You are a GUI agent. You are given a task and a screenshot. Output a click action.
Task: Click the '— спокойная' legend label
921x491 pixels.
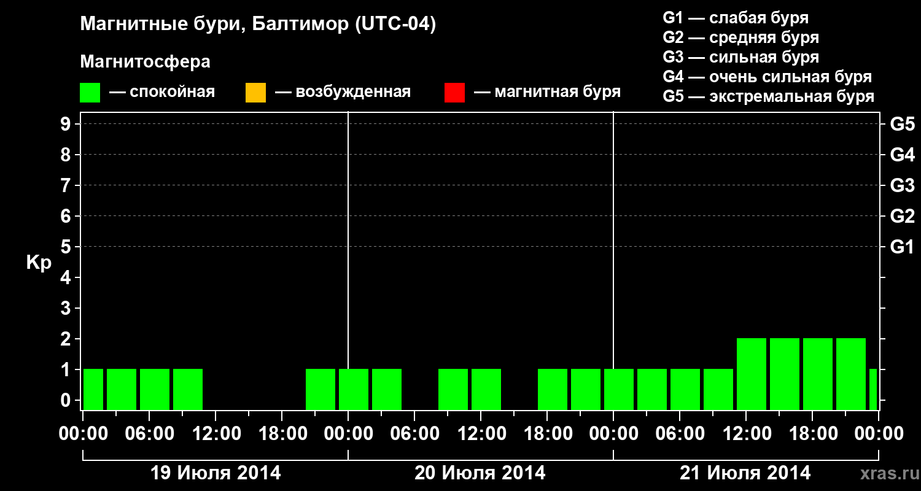[x=162, y=93]
